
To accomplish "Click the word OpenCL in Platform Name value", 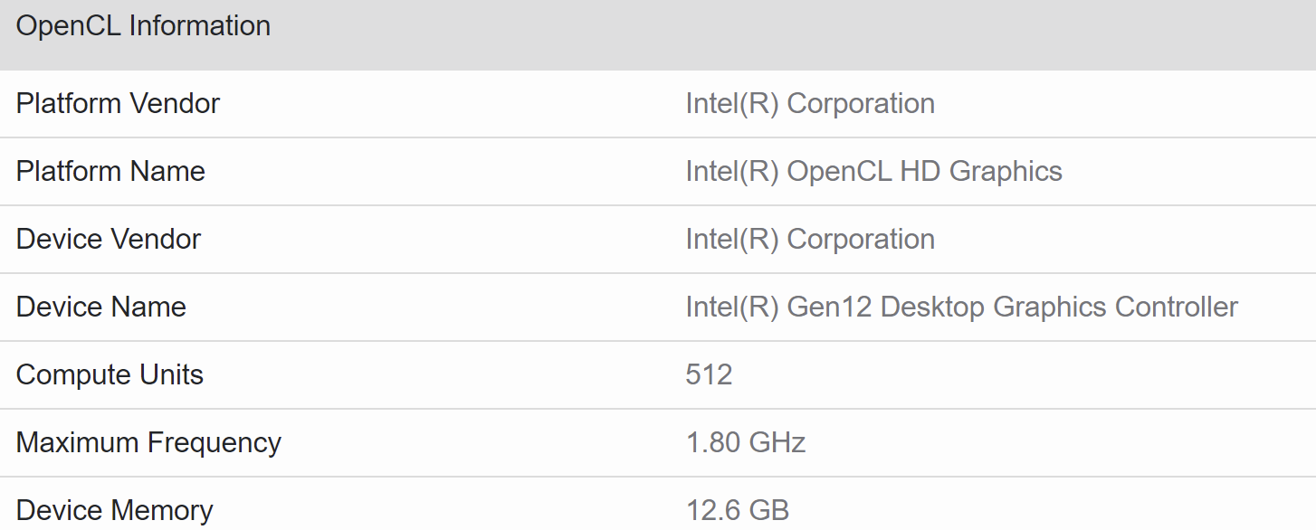I will coord(839,172).
